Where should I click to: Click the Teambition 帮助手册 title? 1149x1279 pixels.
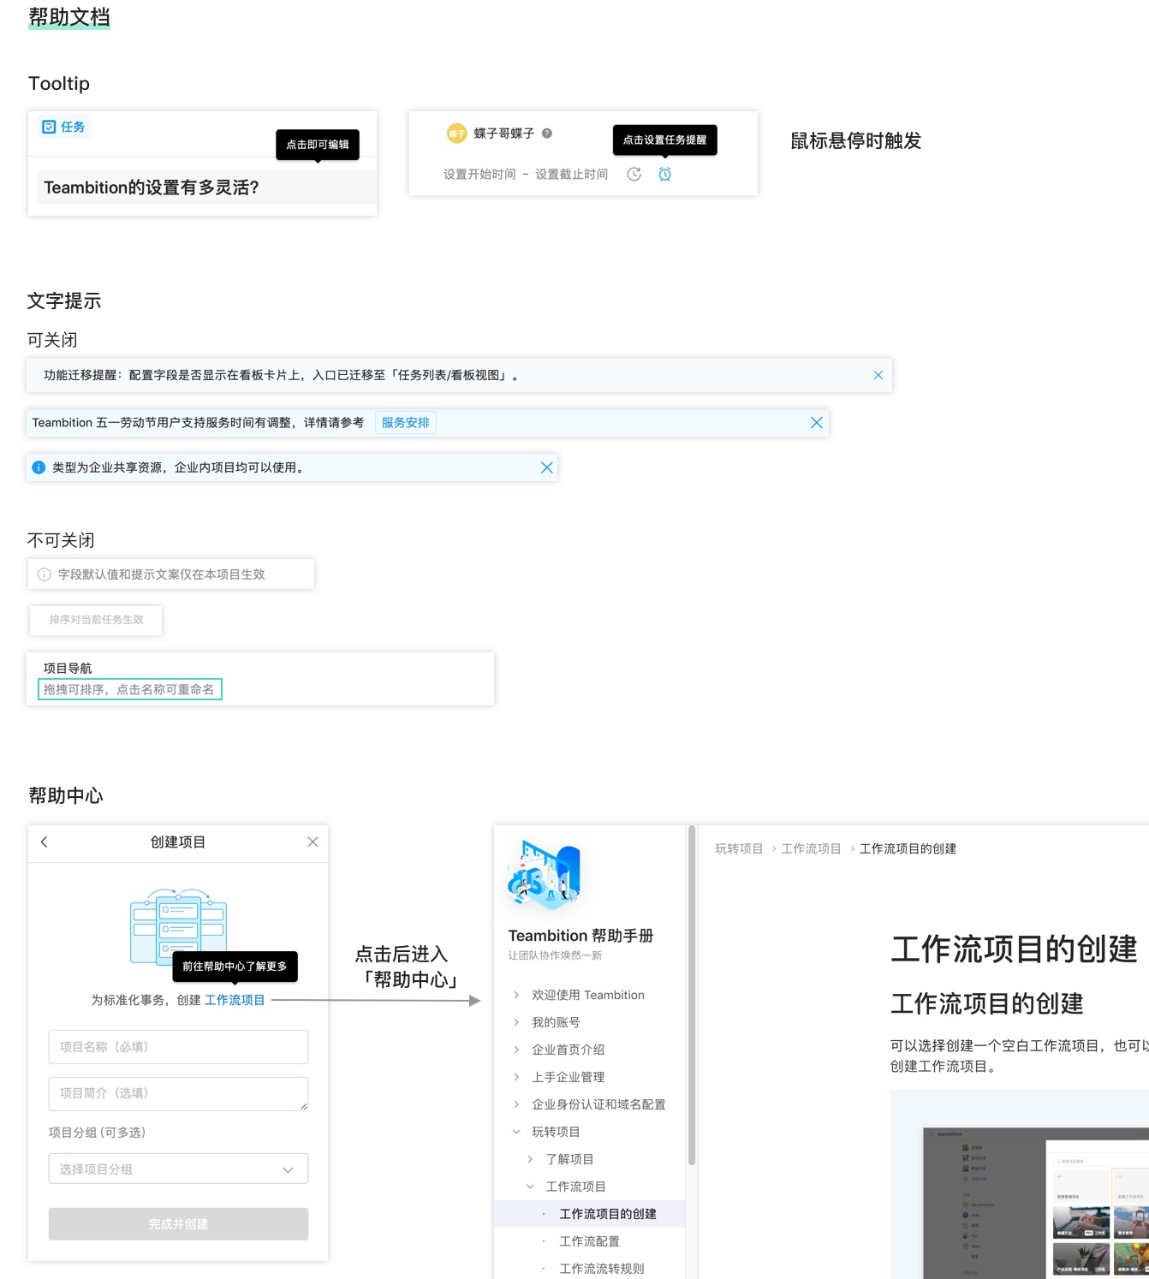[x=580, y=936]
